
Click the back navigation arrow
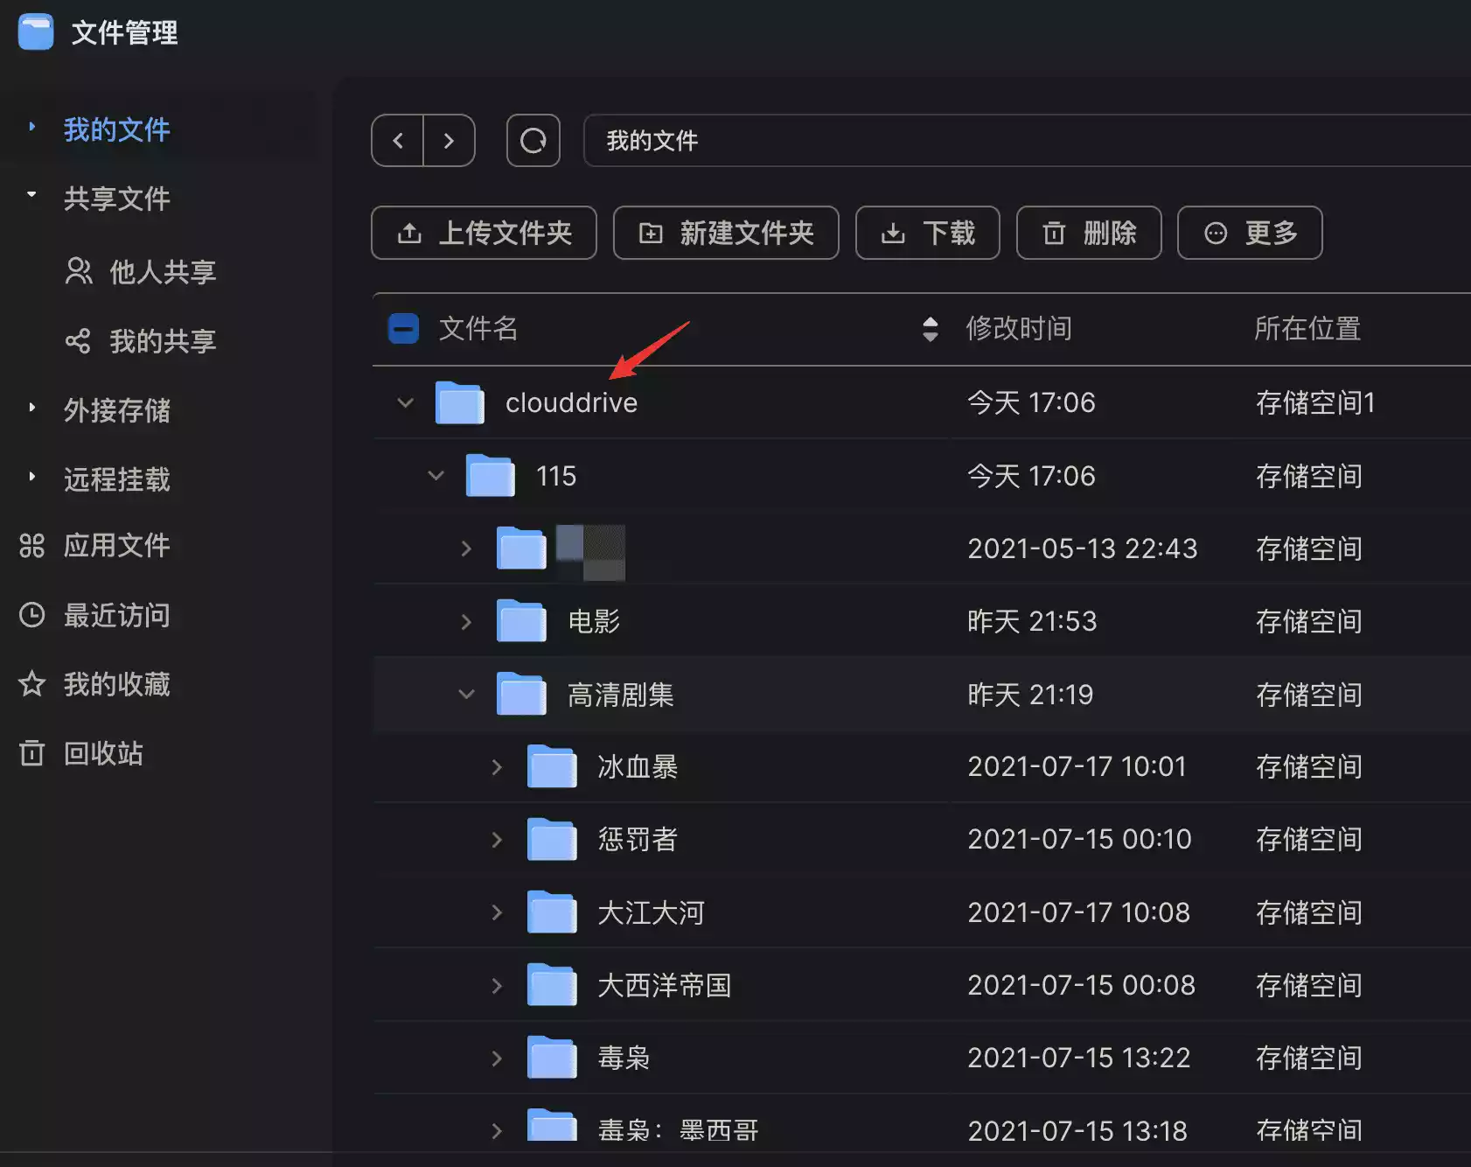(x=398, y=140)
